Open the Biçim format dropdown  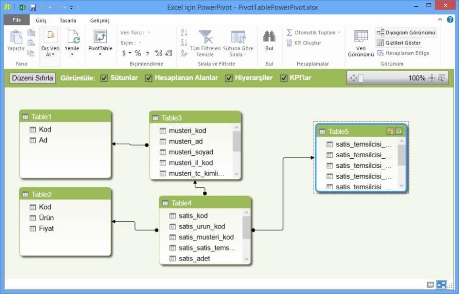[x=140, y=43]
